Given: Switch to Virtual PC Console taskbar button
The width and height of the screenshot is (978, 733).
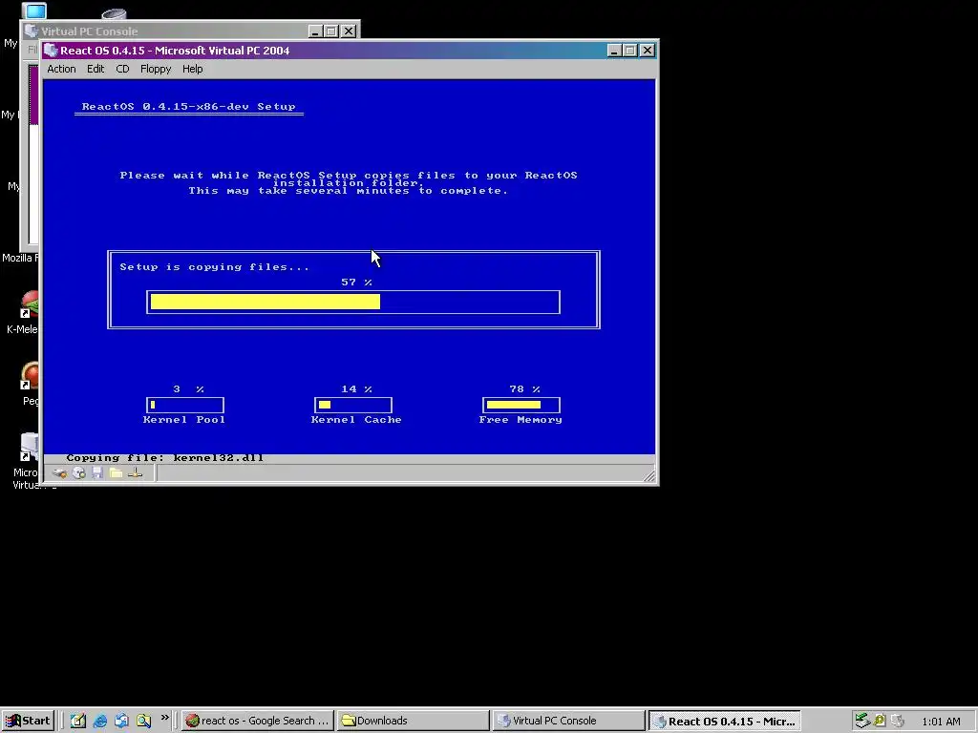Looking at the screenshot, I should tap(568, 721).
